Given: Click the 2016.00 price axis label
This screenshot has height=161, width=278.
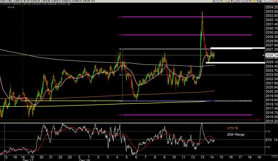Looking at the screenshot, I should click(272, 117).
